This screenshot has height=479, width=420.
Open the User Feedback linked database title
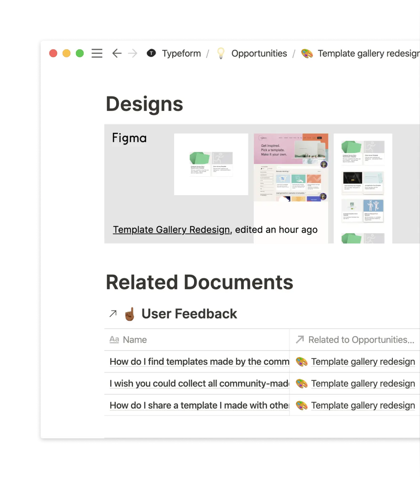[190, 313]
